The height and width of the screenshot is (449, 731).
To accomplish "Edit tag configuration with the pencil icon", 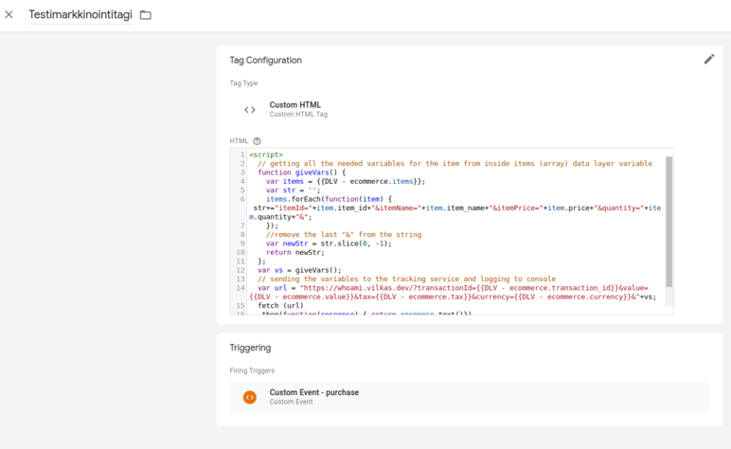I will coord(708,60).
